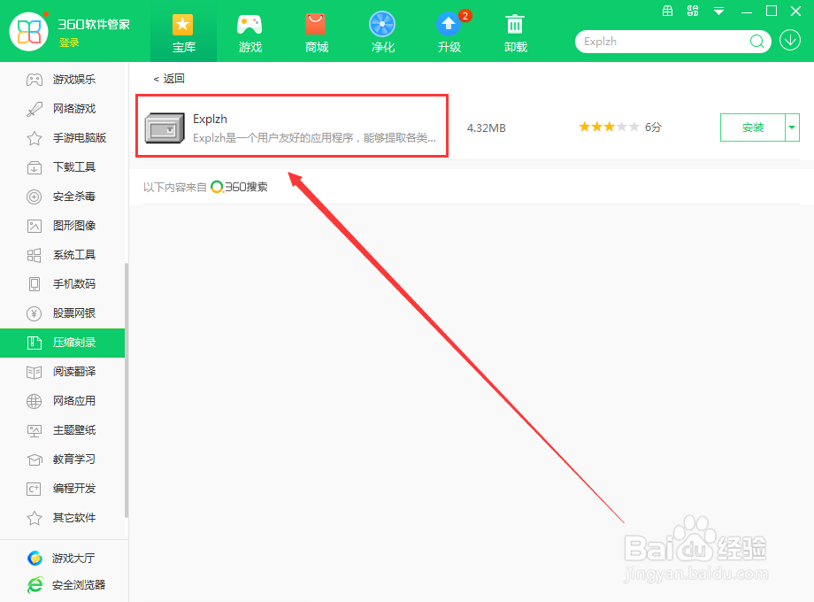Screen dimensions: 814x602
Task: Select the 游戏 (Games) section
Action: tap(250, 32)
